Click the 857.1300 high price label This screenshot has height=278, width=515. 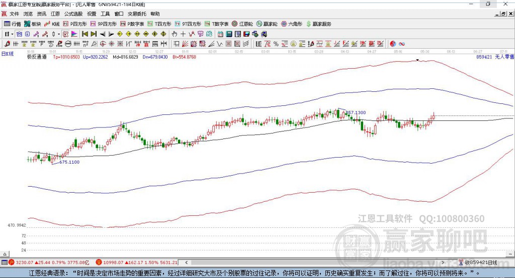[x=356, y=112]
